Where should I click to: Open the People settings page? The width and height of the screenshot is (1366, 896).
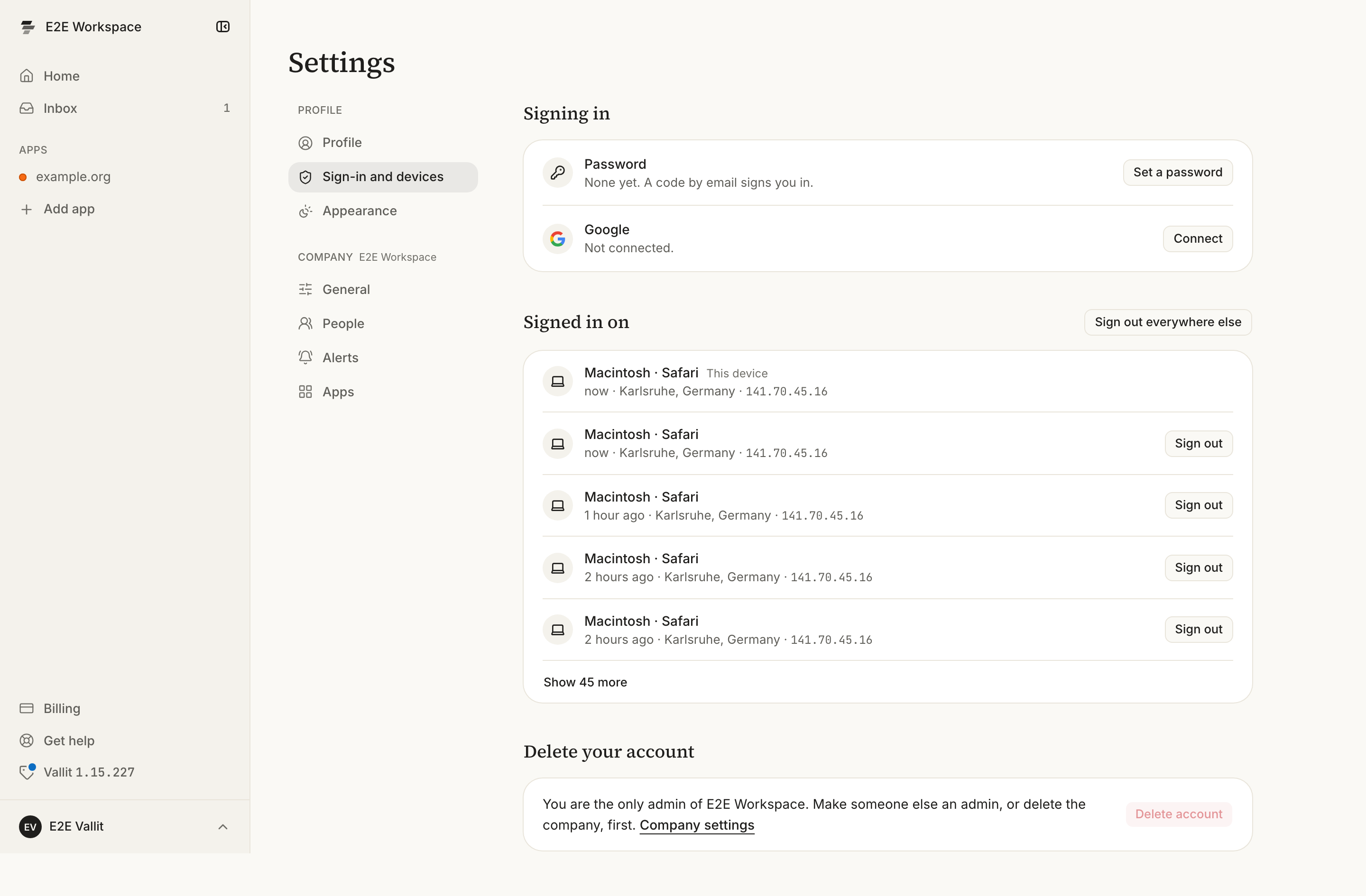(383, 323)
